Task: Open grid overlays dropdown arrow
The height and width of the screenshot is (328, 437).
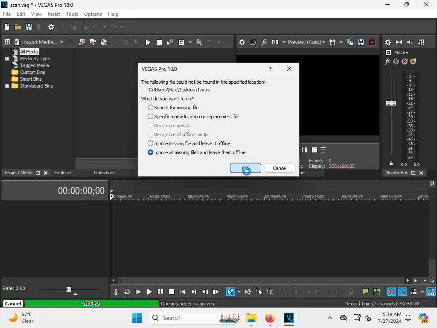Action: 341,42
